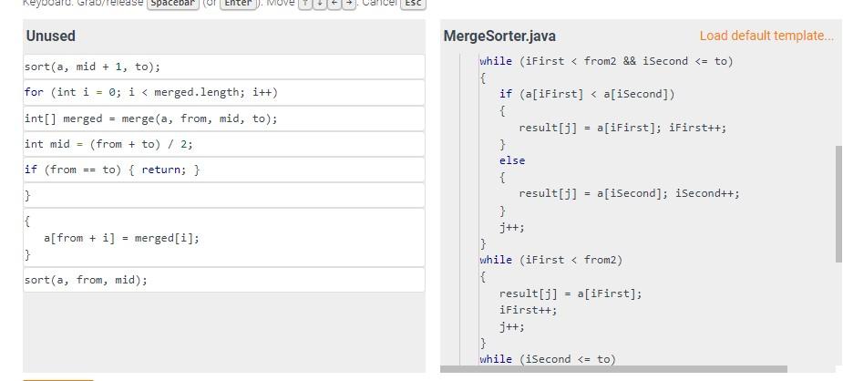Click the 'while (iFirst < from2)' line

[551, 260]
